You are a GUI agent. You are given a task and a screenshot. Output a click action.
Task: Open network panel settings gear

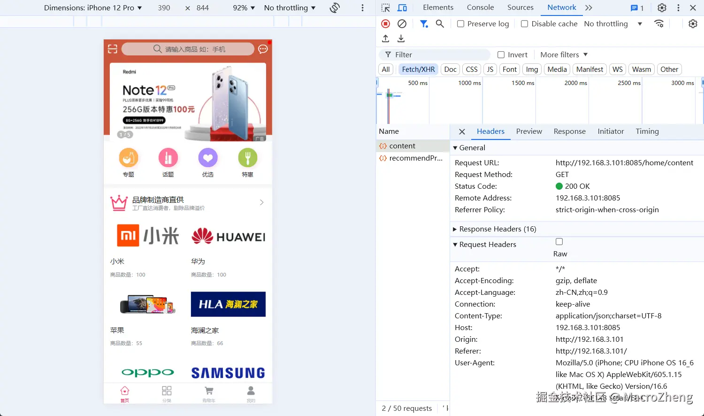[693, 24]
